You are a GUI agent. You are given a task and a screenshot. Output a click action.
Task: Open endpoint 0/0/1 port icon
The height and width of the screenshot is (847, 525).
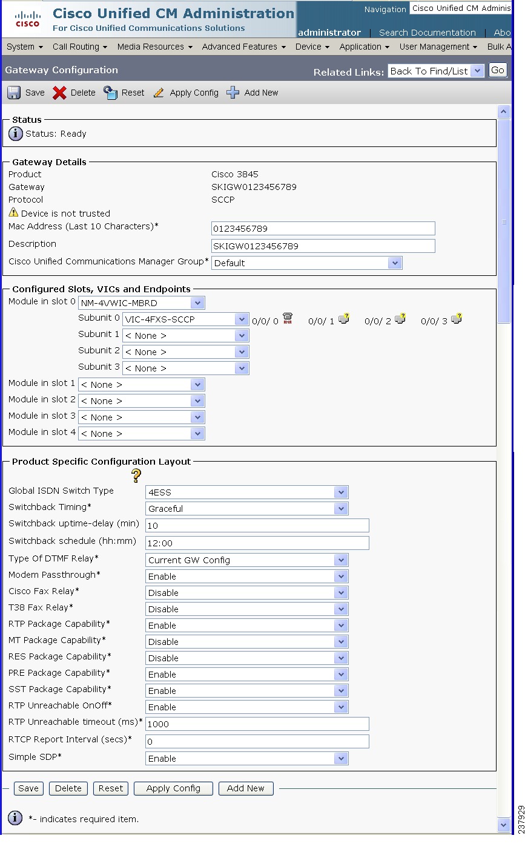click(x=344, y=319)
